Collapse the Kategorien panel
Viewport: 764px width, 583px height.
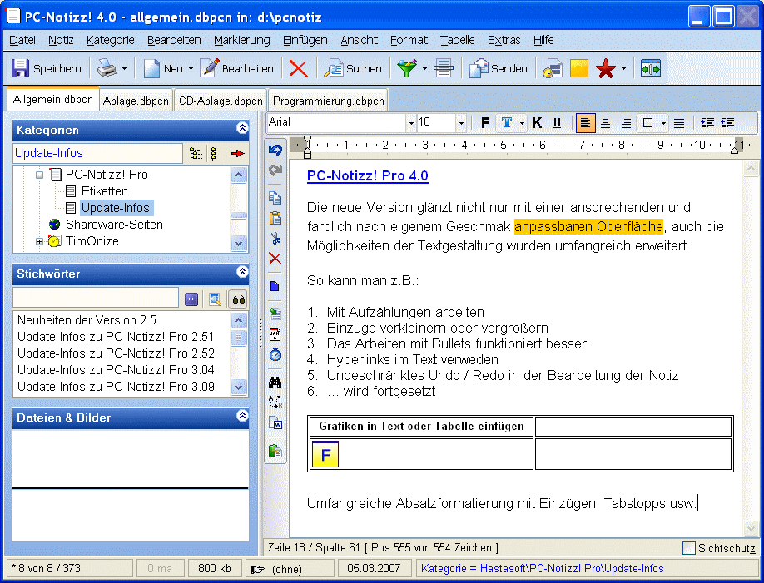(x=242, y=129)
